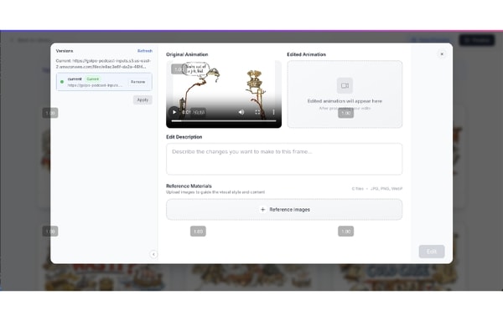Close the edit animation dialog

click(x=442, y=54)
